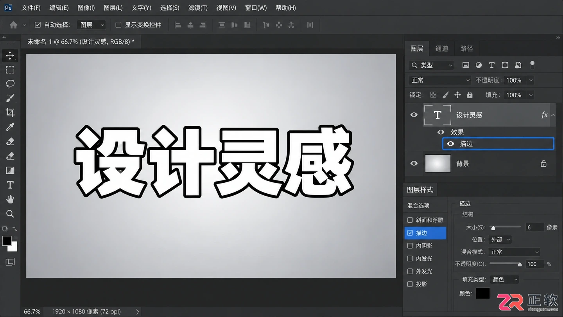This screenshot has height=317, width=563.
Task: Open the stroke 混合模式 正常 dropdown
Action: 515,252
